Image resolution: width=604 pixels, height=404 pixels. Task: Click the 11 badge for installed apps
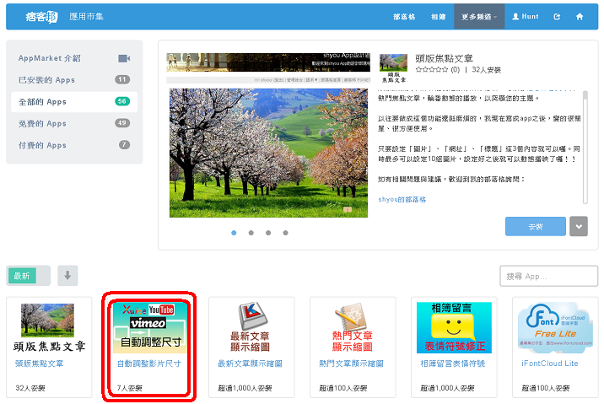click(x=122, y=79)
